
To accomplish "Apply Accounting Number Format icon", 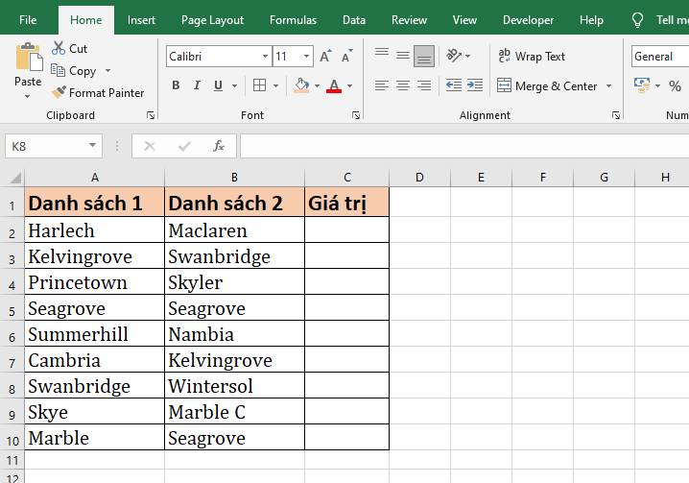I will click(642, 85).
